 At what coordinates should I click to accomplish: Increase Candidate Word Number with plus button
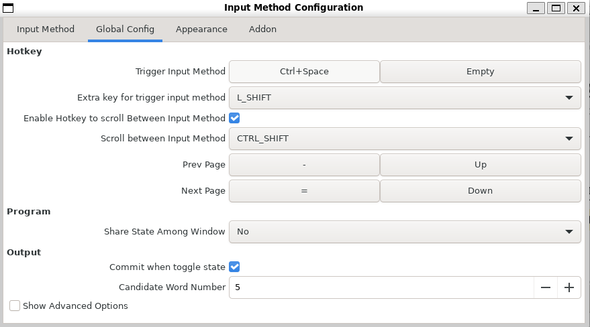click(569, 287)
